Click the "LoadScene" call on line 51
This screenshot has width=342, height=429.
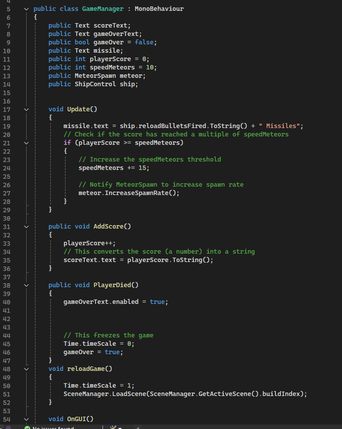tap(129, 394)
